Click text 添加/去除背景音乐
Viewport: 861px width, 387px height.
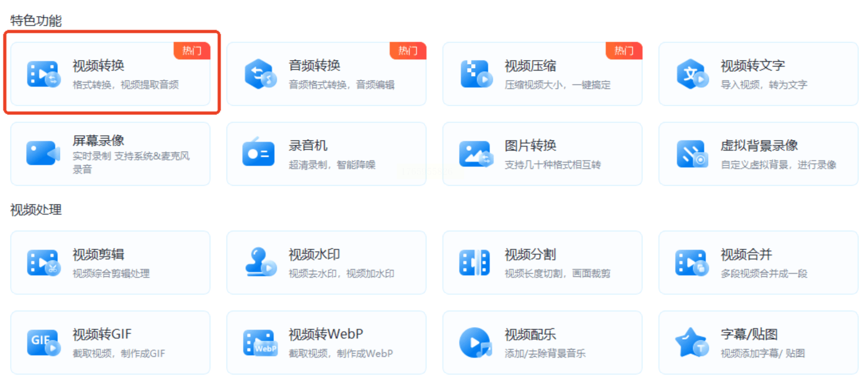(x=545, y=353)
